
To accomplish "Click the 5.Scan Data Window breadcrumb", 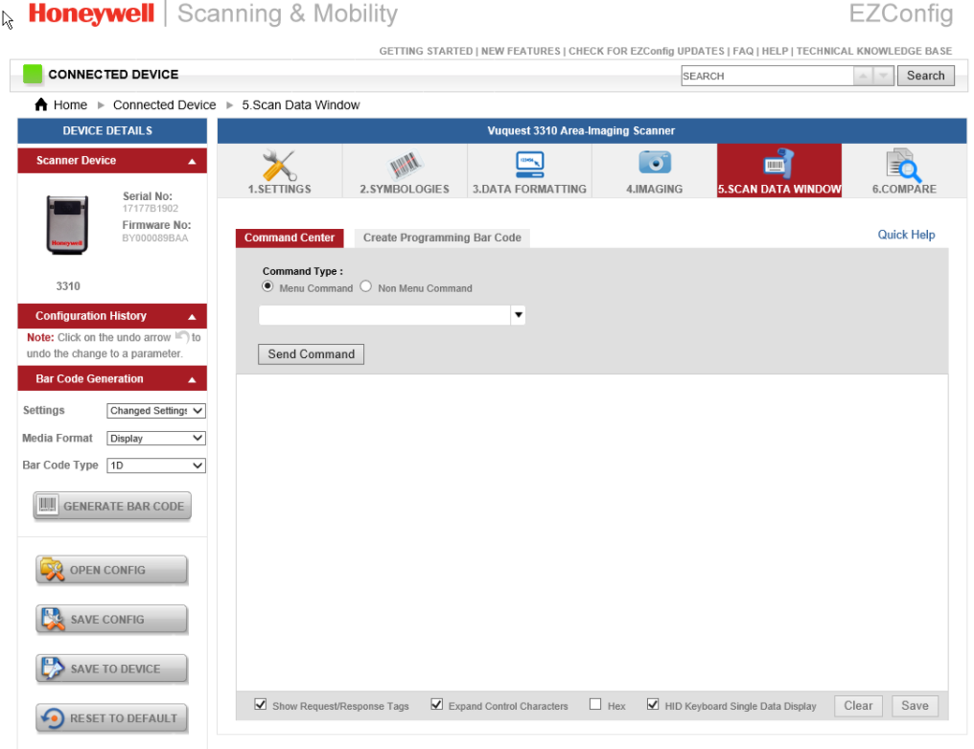I will pos(301,104).
